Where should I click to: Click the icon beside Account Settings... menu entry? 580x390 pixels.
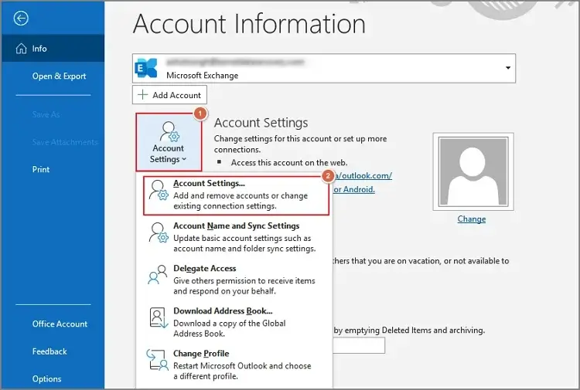[159, 190]
